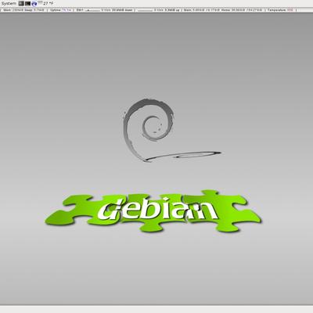Launch the black terminal icon in panel
The width and height of the screenshot is (313, 313).
pyautogui.click(x=27, y=4)
